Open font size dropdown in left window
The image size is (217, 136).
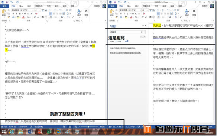[x=40, y=10]
